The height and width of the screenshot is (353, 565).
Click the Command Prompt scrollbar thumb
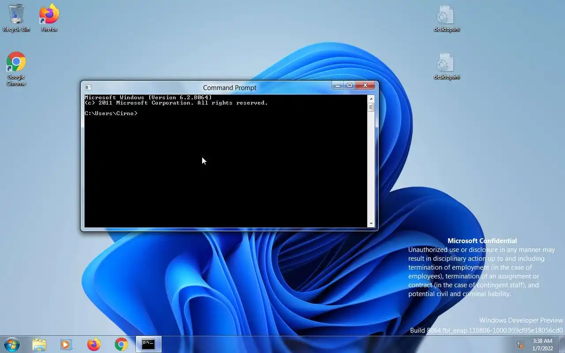coord(371,107)
